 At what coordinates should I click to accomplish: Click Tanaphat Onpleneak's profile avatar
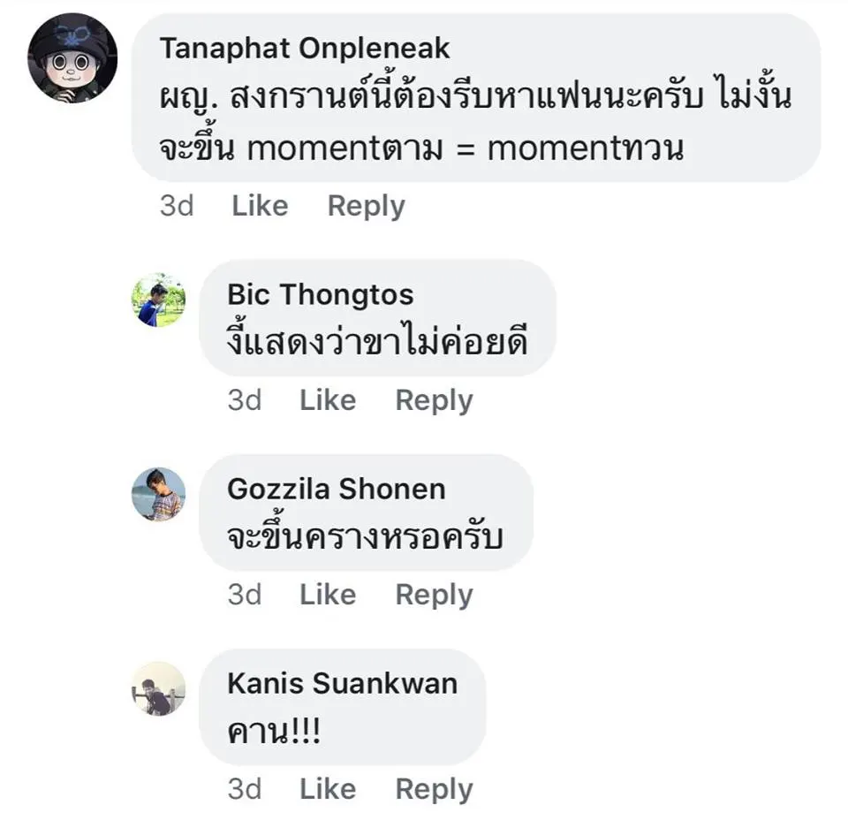(x=73, y=58)
